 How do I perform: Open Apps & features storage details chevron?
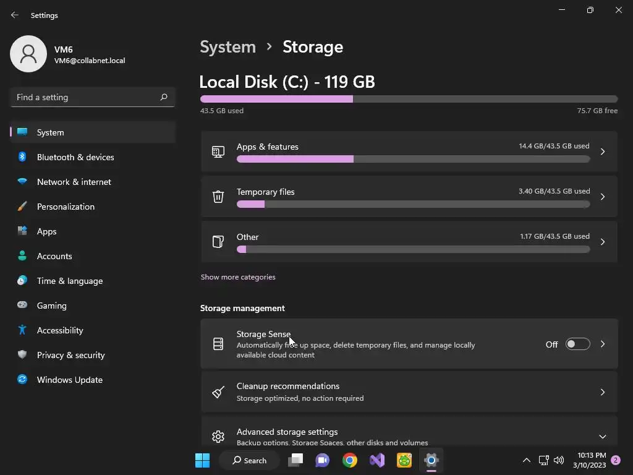tap(602, 152)
